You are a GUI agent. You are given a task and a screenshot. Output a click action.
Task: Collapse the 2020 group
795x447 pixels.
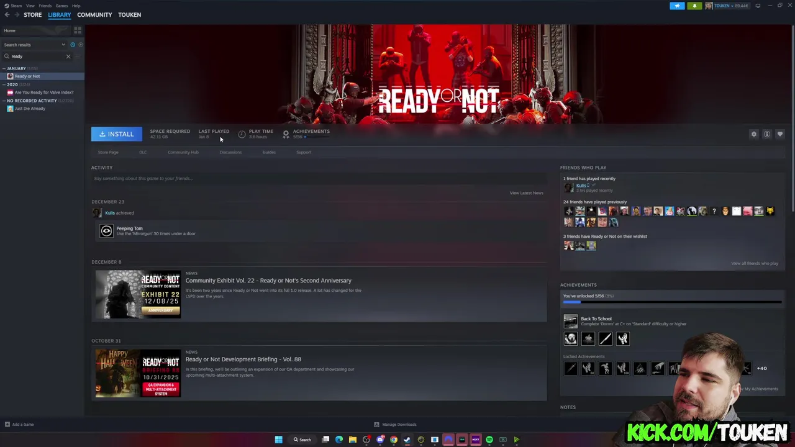[4, 84]
